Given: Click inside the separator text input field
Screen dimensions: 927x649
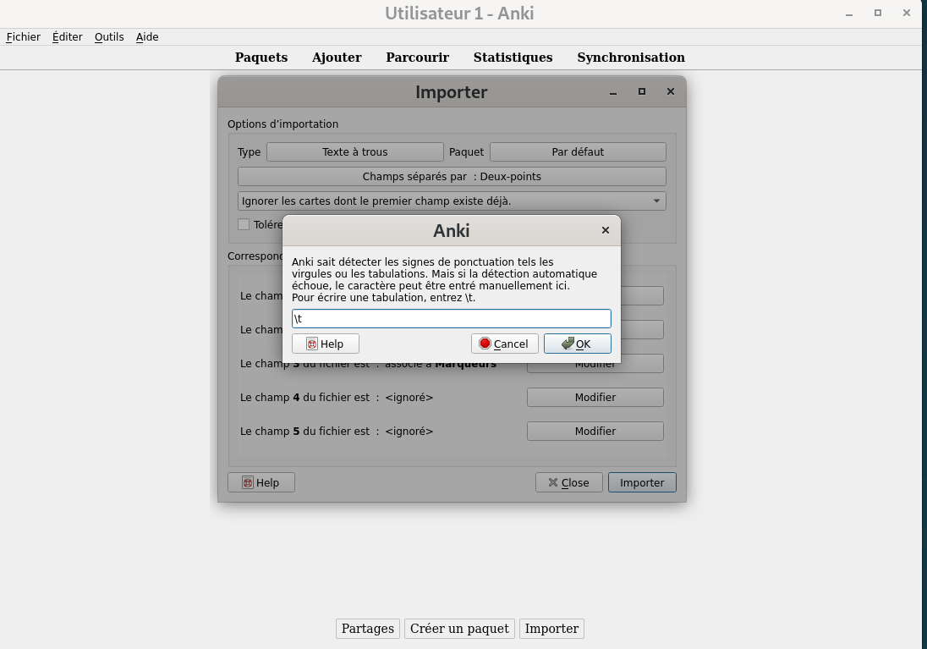Looking at the screenshot, I should tap(451, 318).
